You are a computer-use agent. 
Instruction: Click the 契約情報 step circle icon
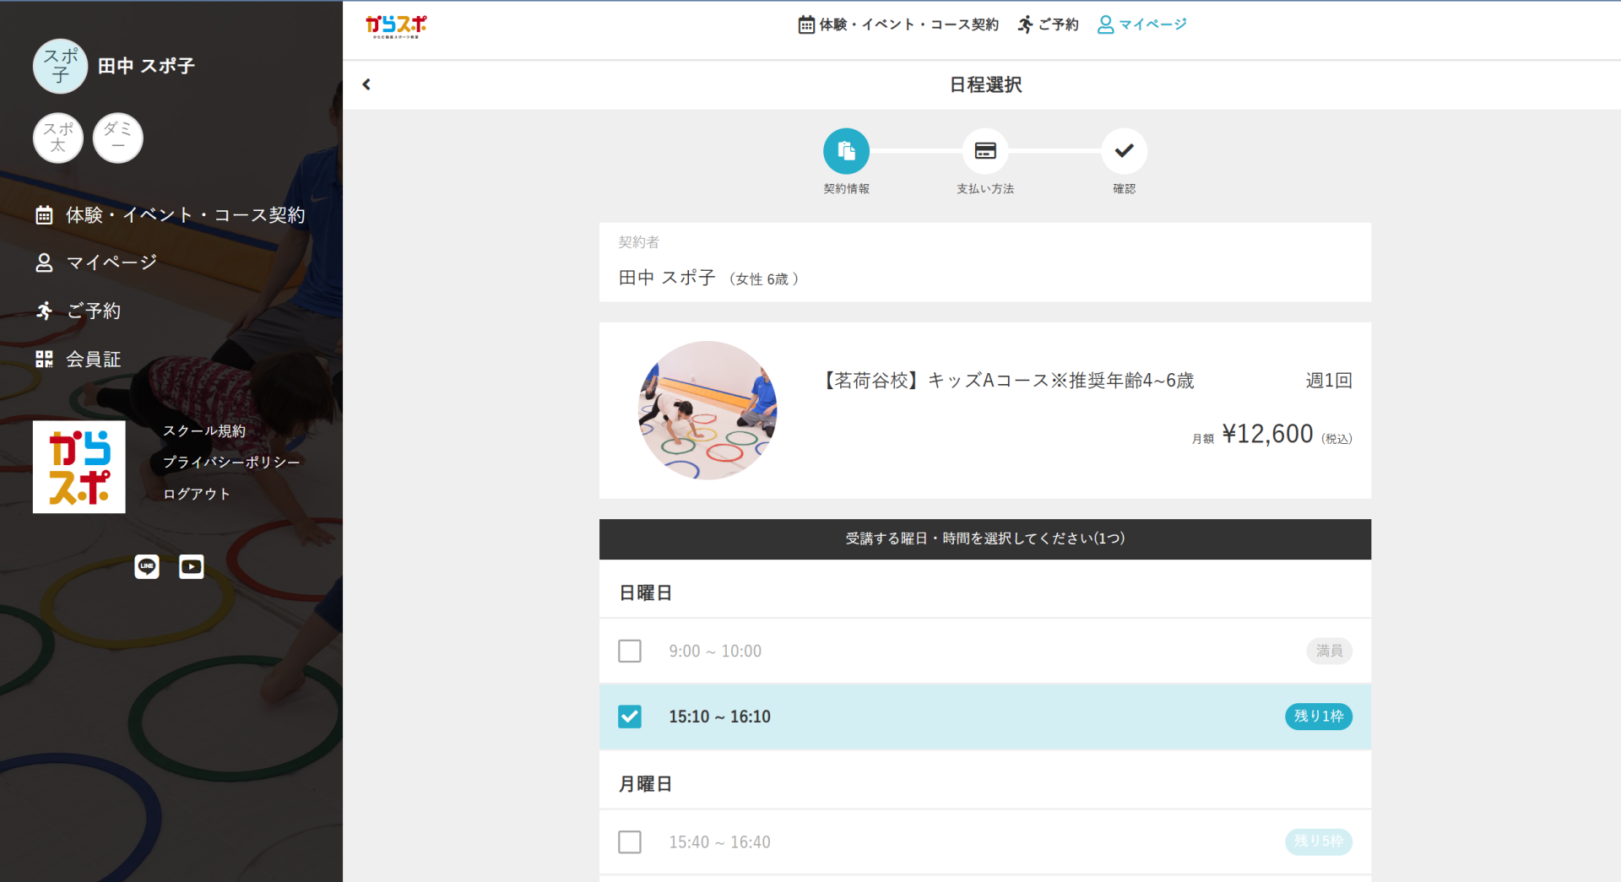(846, 151)
